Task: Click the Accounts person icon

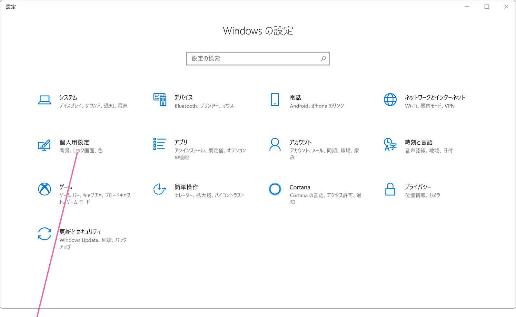Action: coord(275,144)
